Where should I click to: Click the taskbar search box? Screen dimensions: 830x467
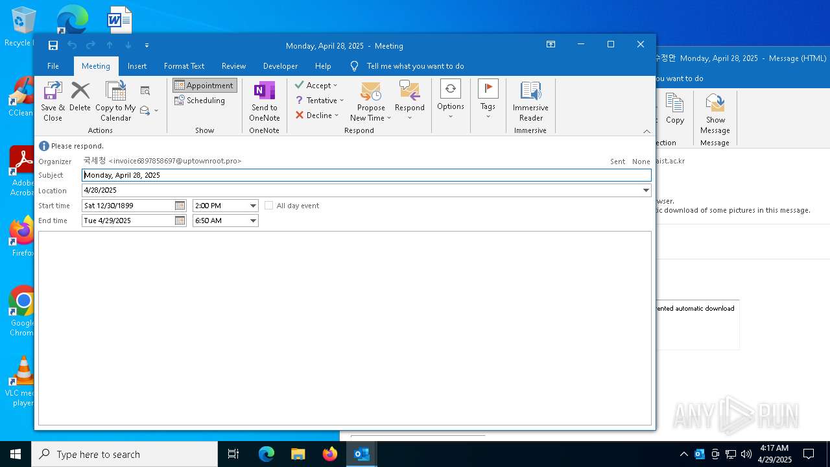[x=124, y=454]
